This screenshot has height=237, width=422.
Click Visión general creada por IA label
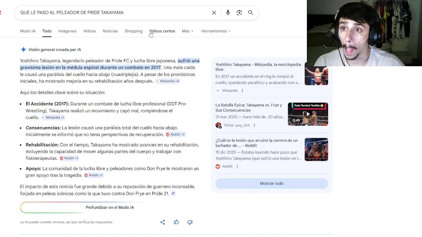[55, 50]
